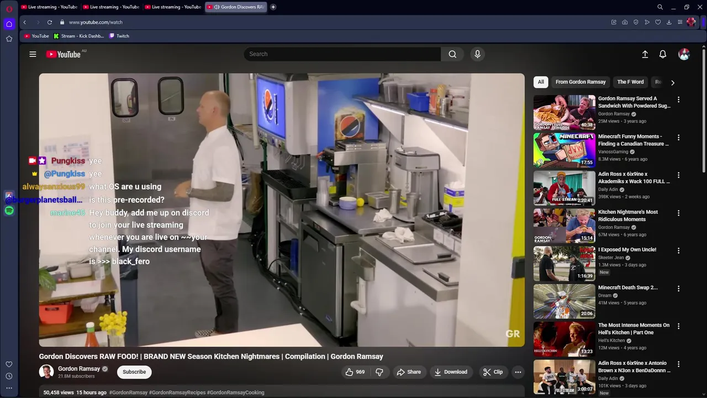707x398 pixels.
Task: Open options for Kitchen Nightmare's Ridiculous Moments
Action: pyautogui.click(x=679, y=213)
